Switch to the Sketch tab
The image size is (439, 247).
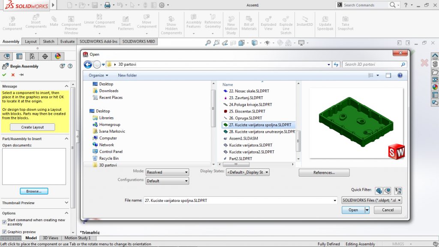[48, 42]
